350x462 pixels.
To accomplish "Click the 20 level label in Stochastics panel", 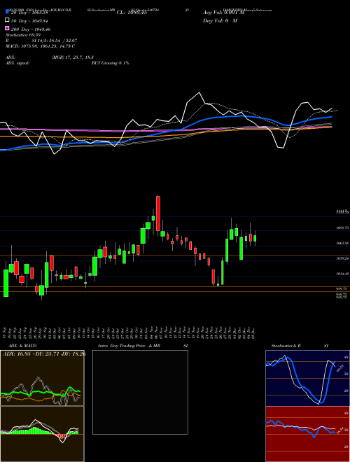I will (x=346, y=391).
